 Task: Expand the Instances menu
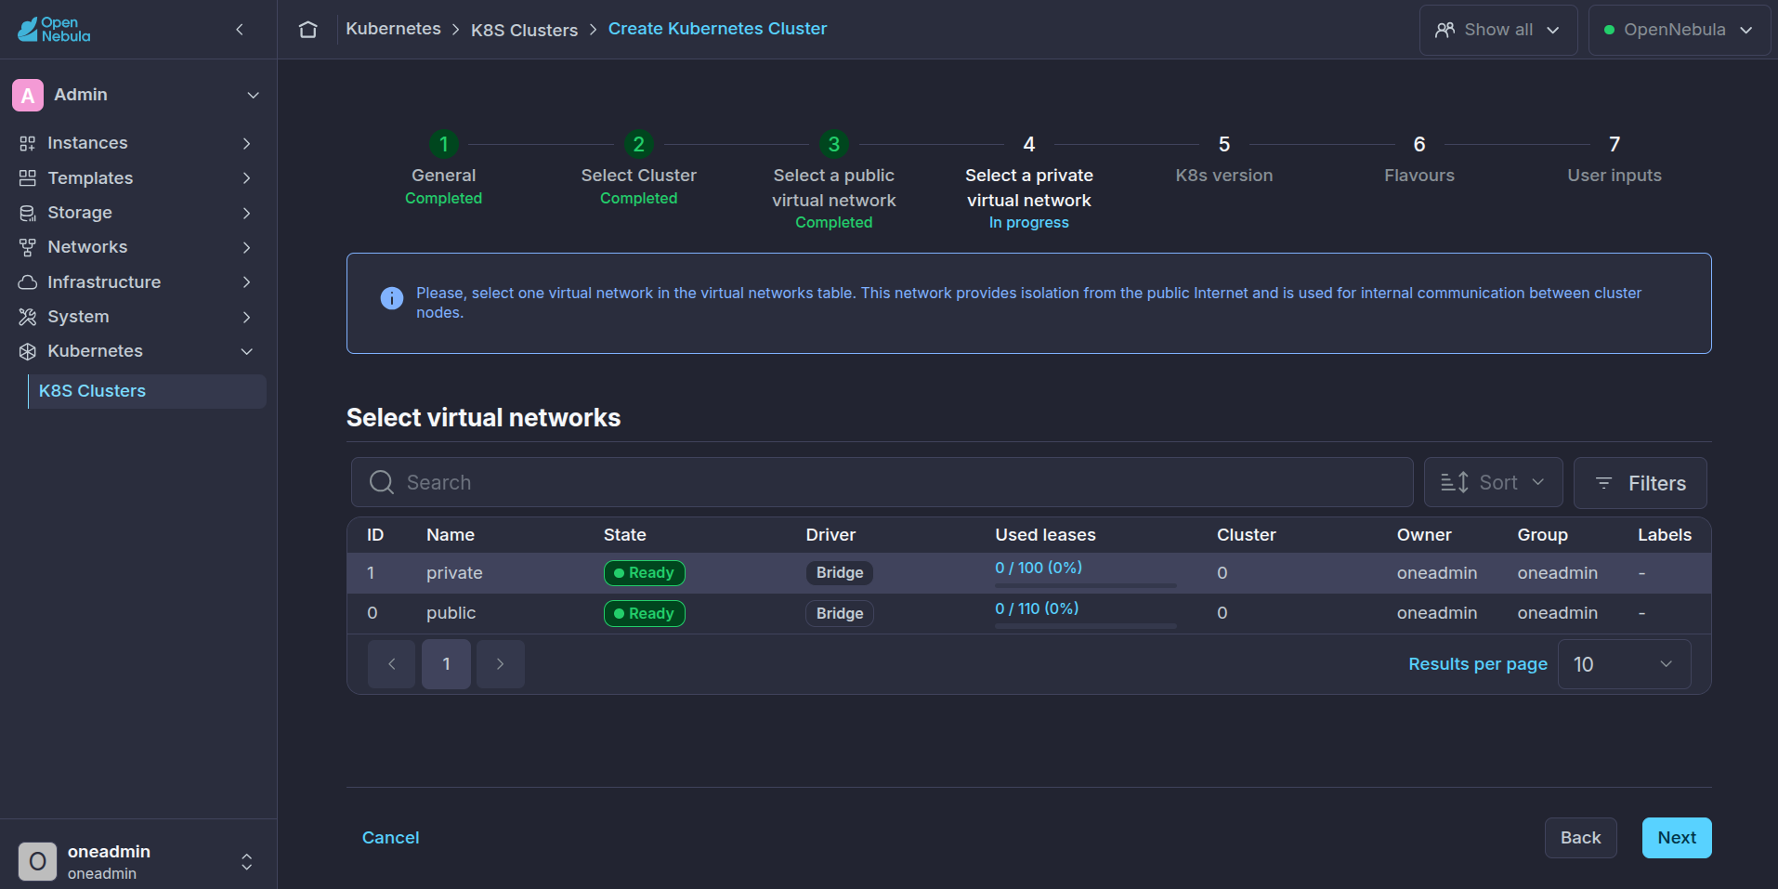click(246, 143)
